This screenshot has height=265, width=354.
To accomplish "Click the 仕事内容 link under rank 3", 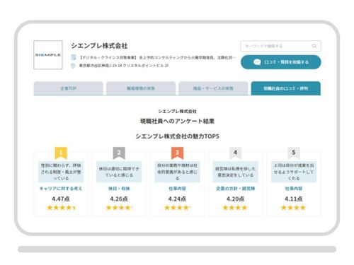I will coord(177,189).
